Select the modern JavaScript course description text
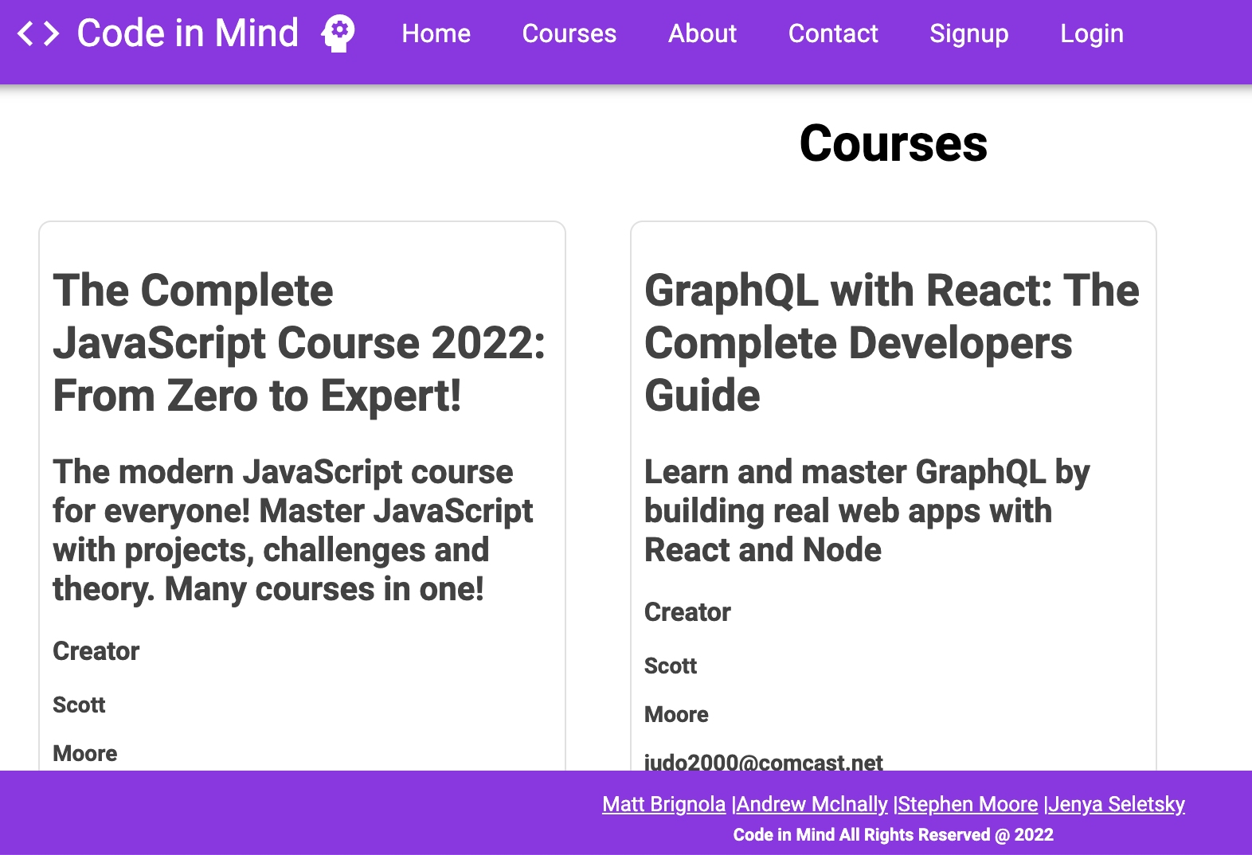The height and width of the screenshot is (855, 1252). [293, 530]
